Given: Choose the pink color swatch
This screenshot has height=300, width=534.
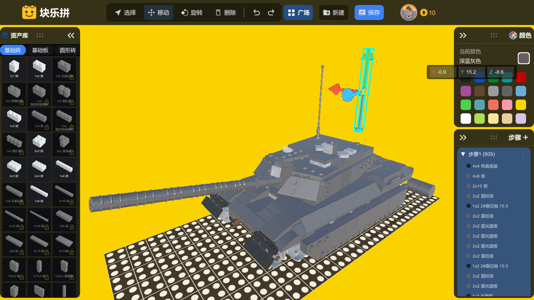Looking at the screenshot, I should tap(507, 105).
